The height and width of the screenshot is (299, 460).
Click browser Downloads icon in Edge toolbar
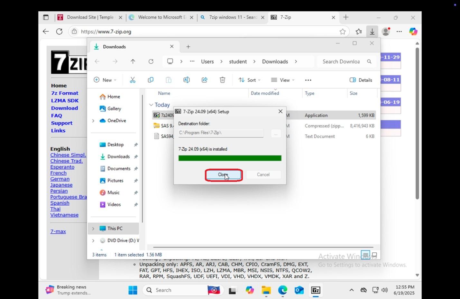tap(372, 32)
